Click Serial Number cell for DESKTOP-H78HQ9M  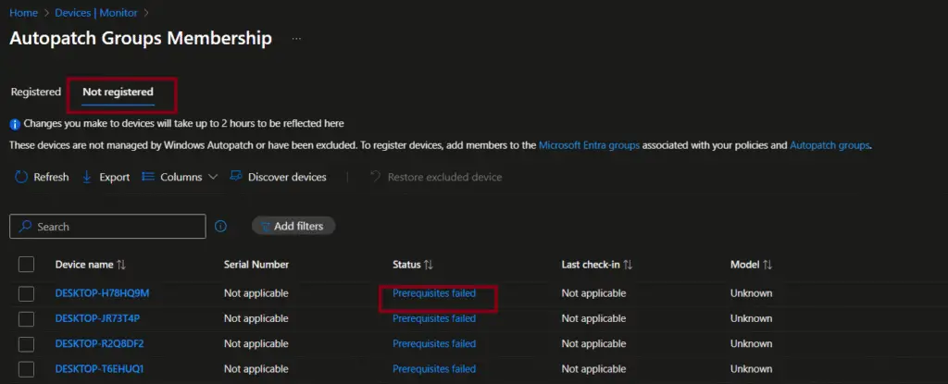click(256, 293)
